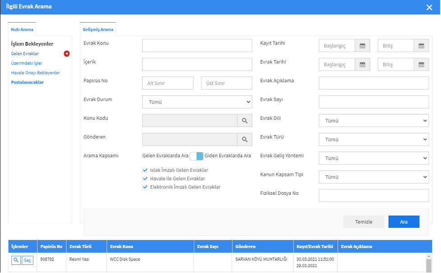Click İşlemler column header
This screenshot has width=441, height=273.
(x=23, y=246)
